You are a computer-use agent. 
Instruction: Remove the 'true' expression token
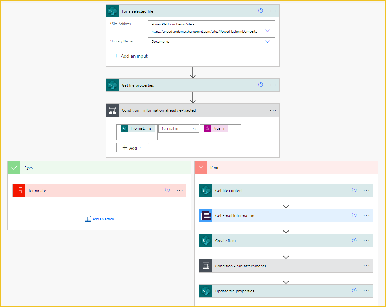[223, 129]
